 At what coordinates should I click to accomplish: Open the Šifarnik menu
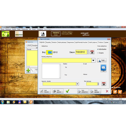pyautogui.click(x=2, y=29)
